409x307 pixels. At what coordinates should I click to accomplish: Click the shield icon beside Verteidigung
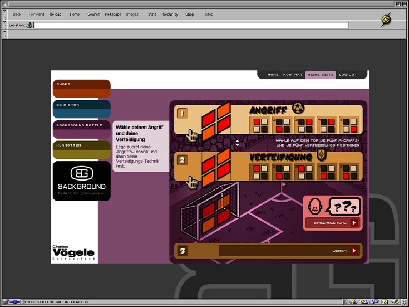[321, 155]
